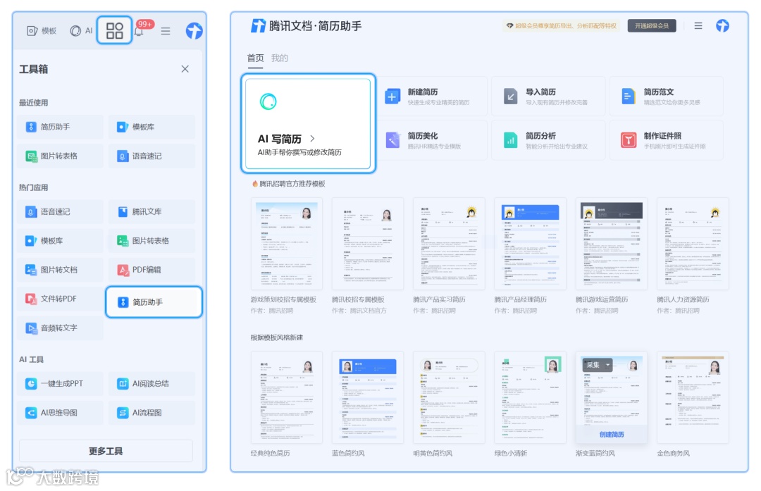Open 简历分析 option
Screen dimensions: 761x491
point(548,140)
